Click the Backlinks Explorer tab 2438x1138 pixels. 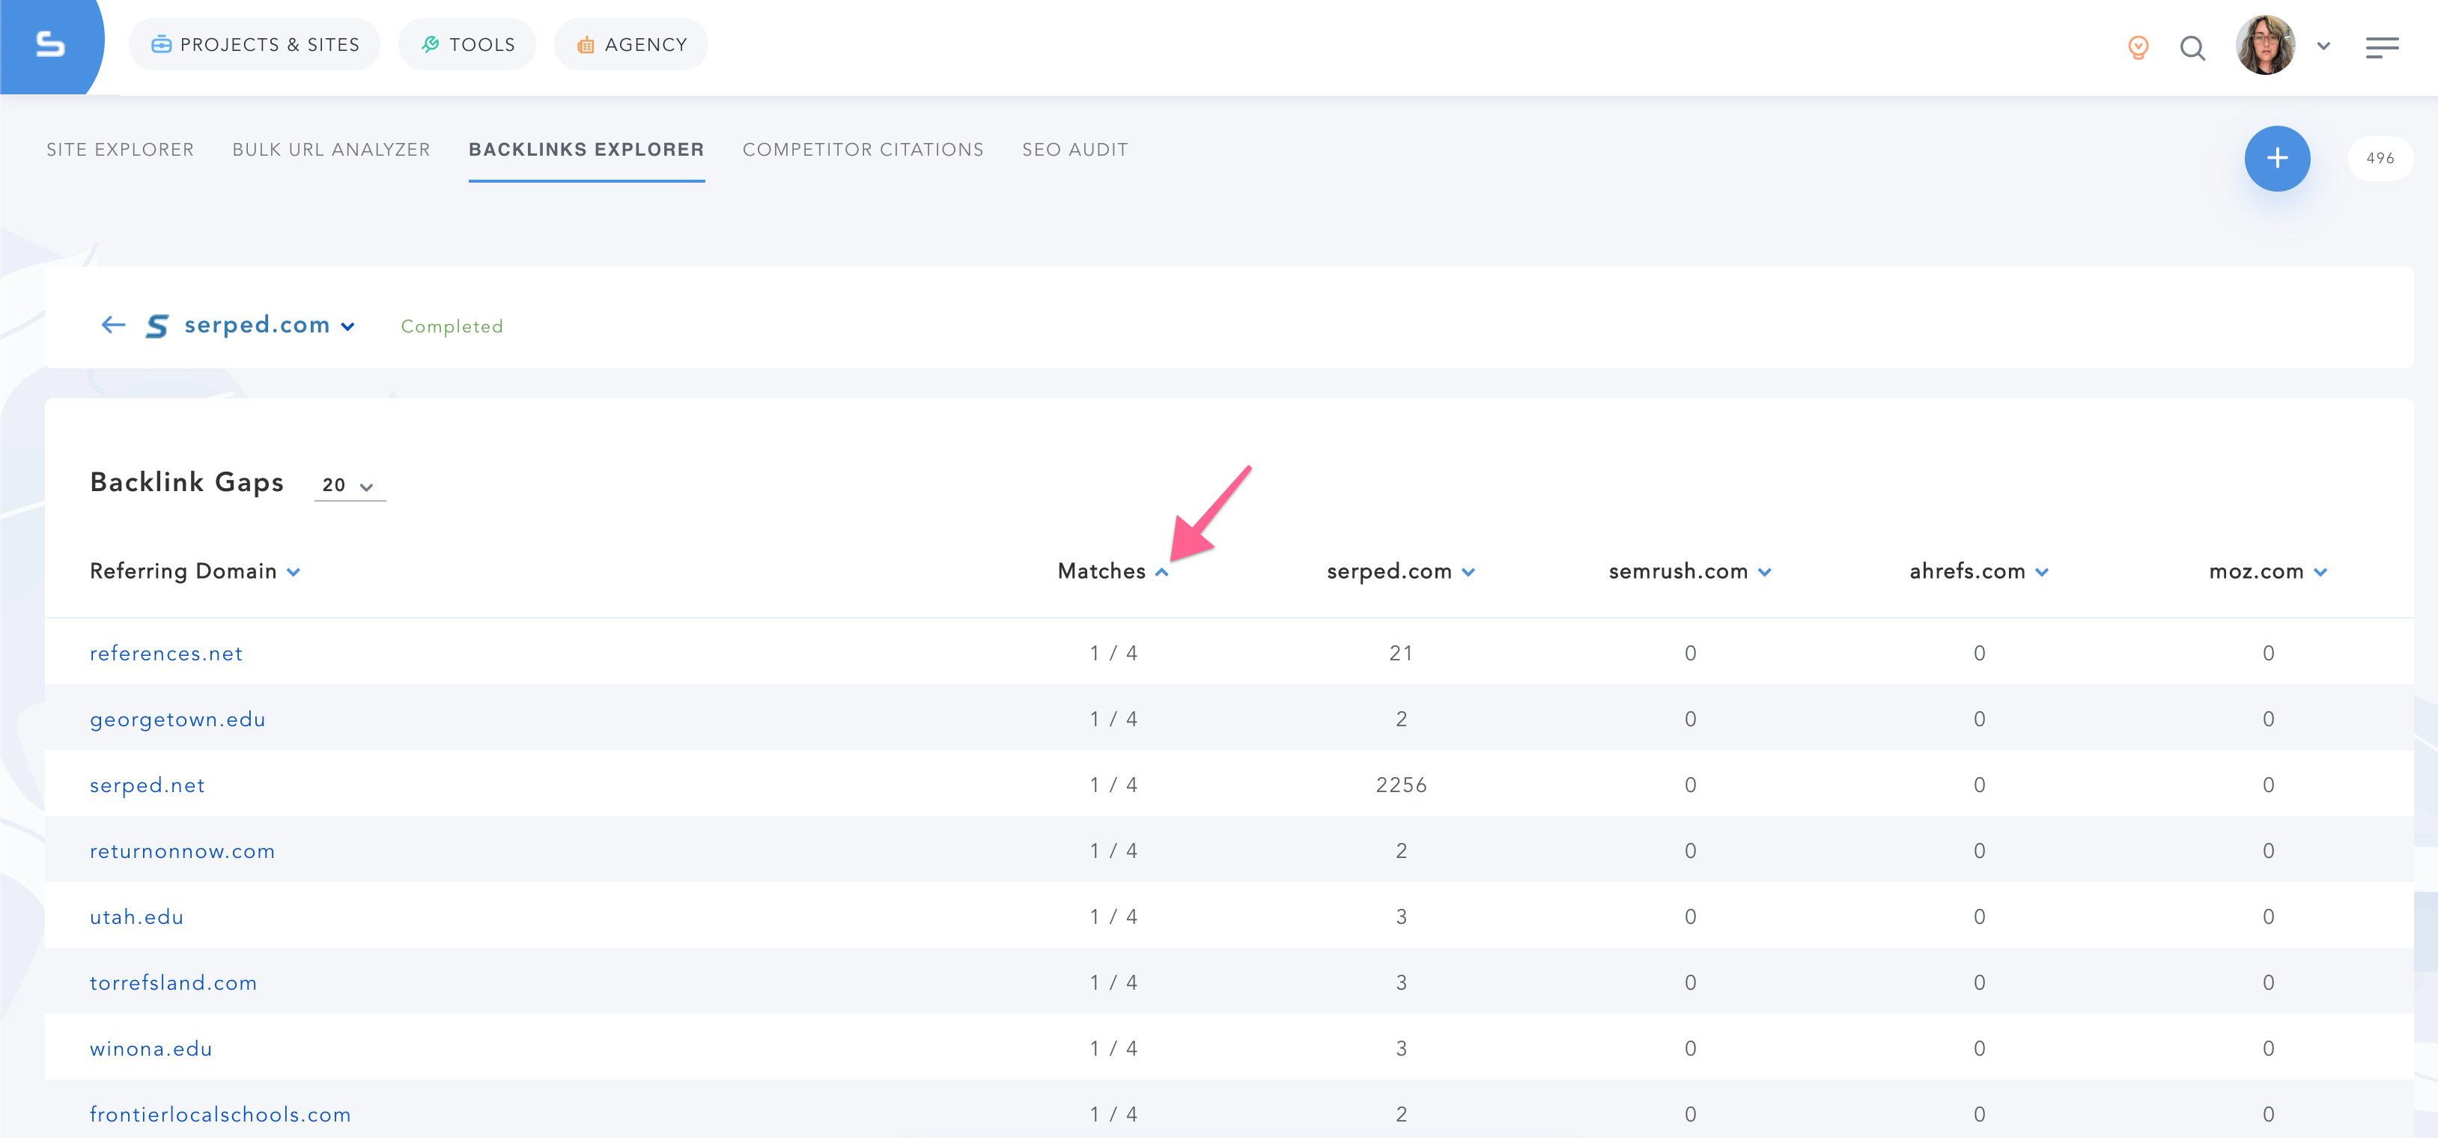click(x=586, y=149)
